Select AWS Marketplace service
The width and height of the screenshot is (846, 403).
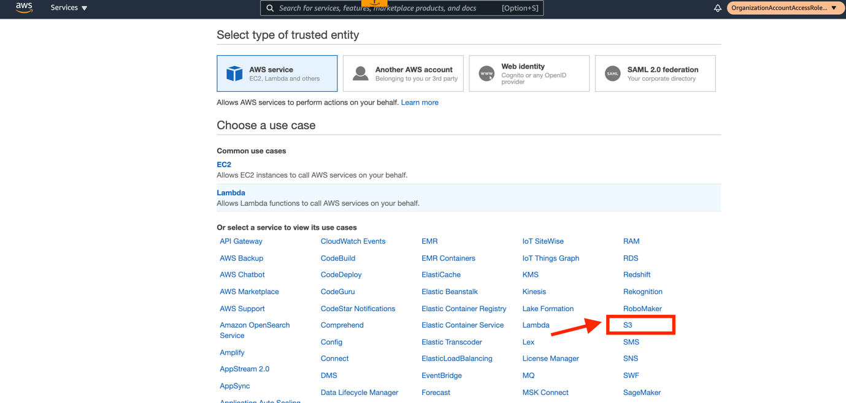click(x=249, y=292)
